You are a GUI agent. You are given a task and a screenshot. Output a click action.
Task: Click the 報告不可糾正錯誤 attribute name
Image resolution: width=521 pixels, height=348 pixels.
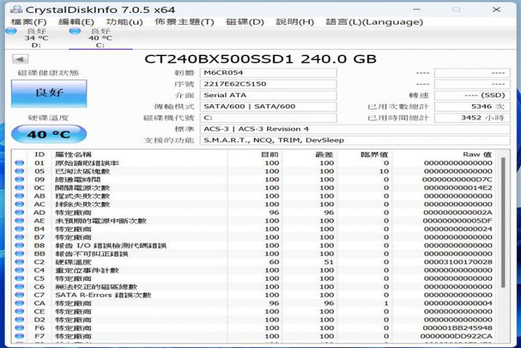91,254
